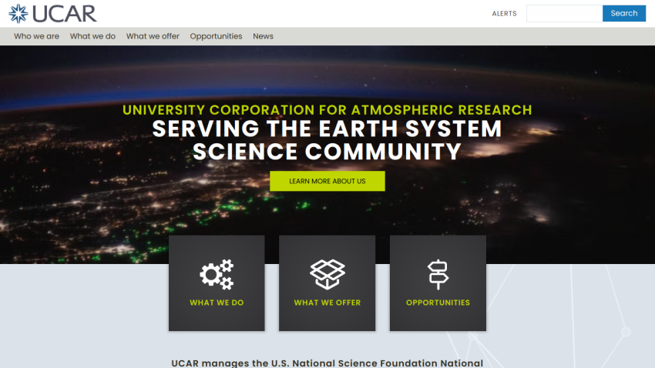Click the gears icon on the What We Do card

(x=217, y=275)
